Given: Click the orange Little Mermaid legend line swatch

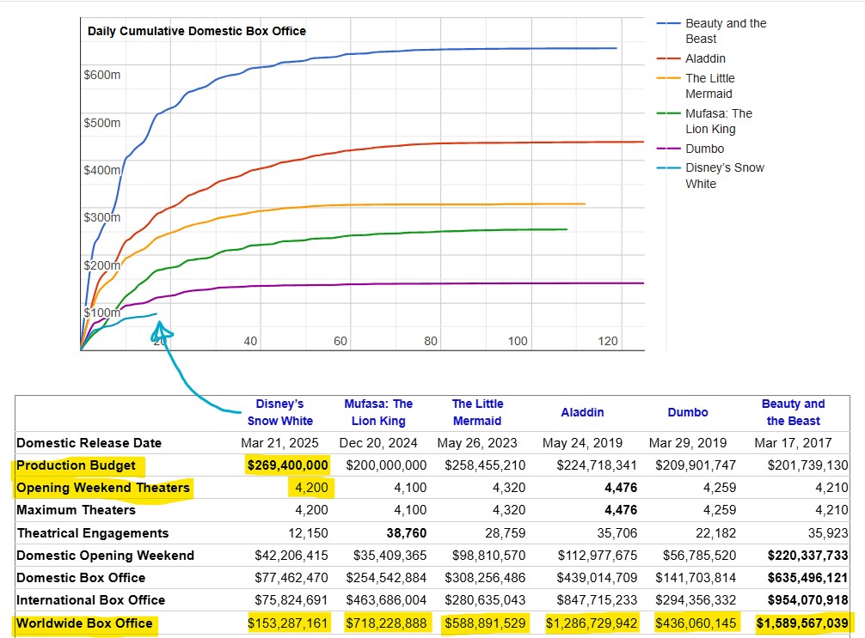Looking at the screenshot, I should tap(669, 78).
